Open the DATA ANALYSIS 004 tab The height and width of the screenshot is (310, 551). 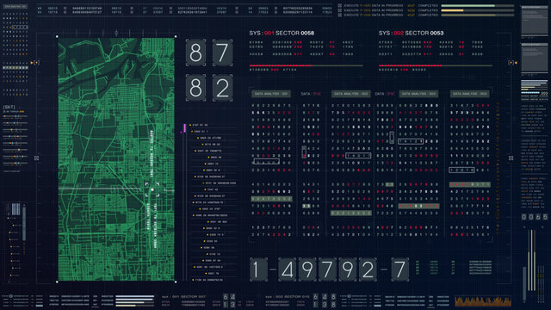pos(470,94)
